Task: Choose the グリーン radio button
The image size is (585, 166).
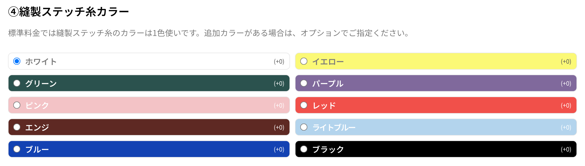Action: coord(17,83)
